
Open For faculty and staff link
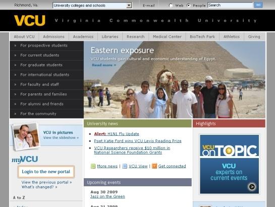[39, 84]
